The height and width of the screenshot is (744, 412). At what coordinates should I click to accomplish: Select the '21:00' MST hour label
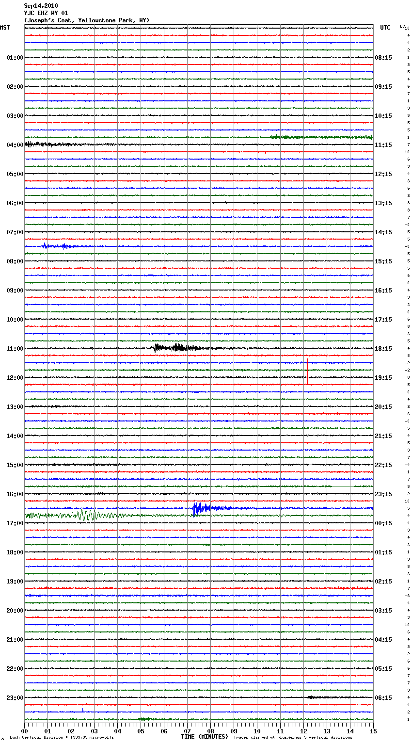(x=15, y=640)
